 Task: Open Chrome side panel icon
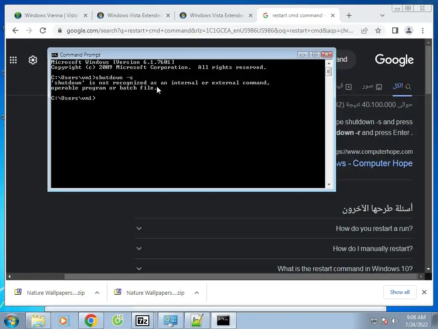coord(395,30)
